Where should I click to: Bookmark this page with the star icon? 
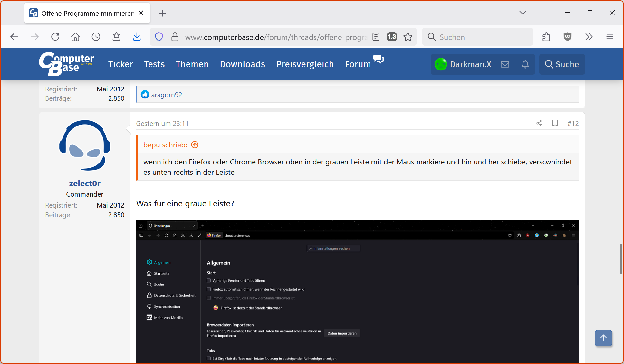click(x=408, y=37)
